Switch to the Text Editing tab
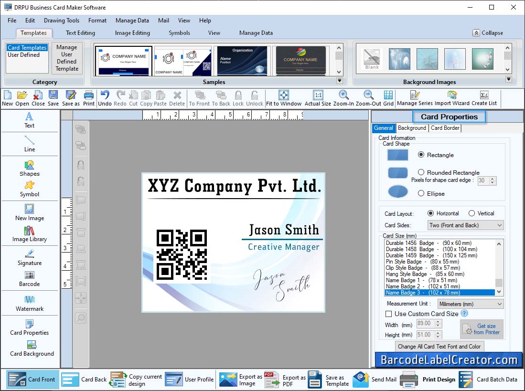 (80, 33)
